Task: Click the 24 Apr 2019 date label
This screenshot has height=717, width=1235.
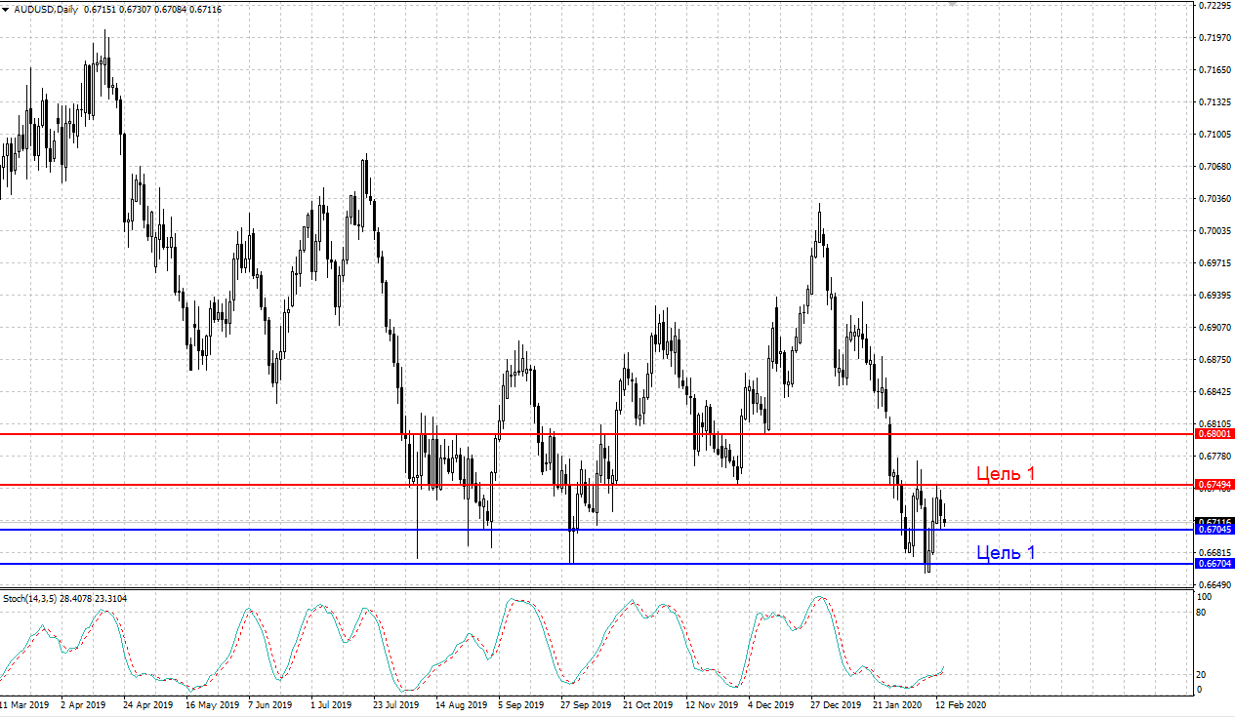Action: pos(147,703)
